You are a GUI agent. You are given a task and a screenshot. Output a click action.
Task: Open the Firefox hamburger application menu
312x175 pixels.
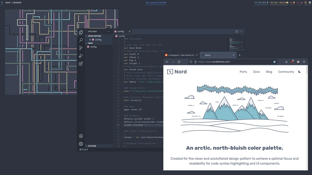click(x=304, y=62)
